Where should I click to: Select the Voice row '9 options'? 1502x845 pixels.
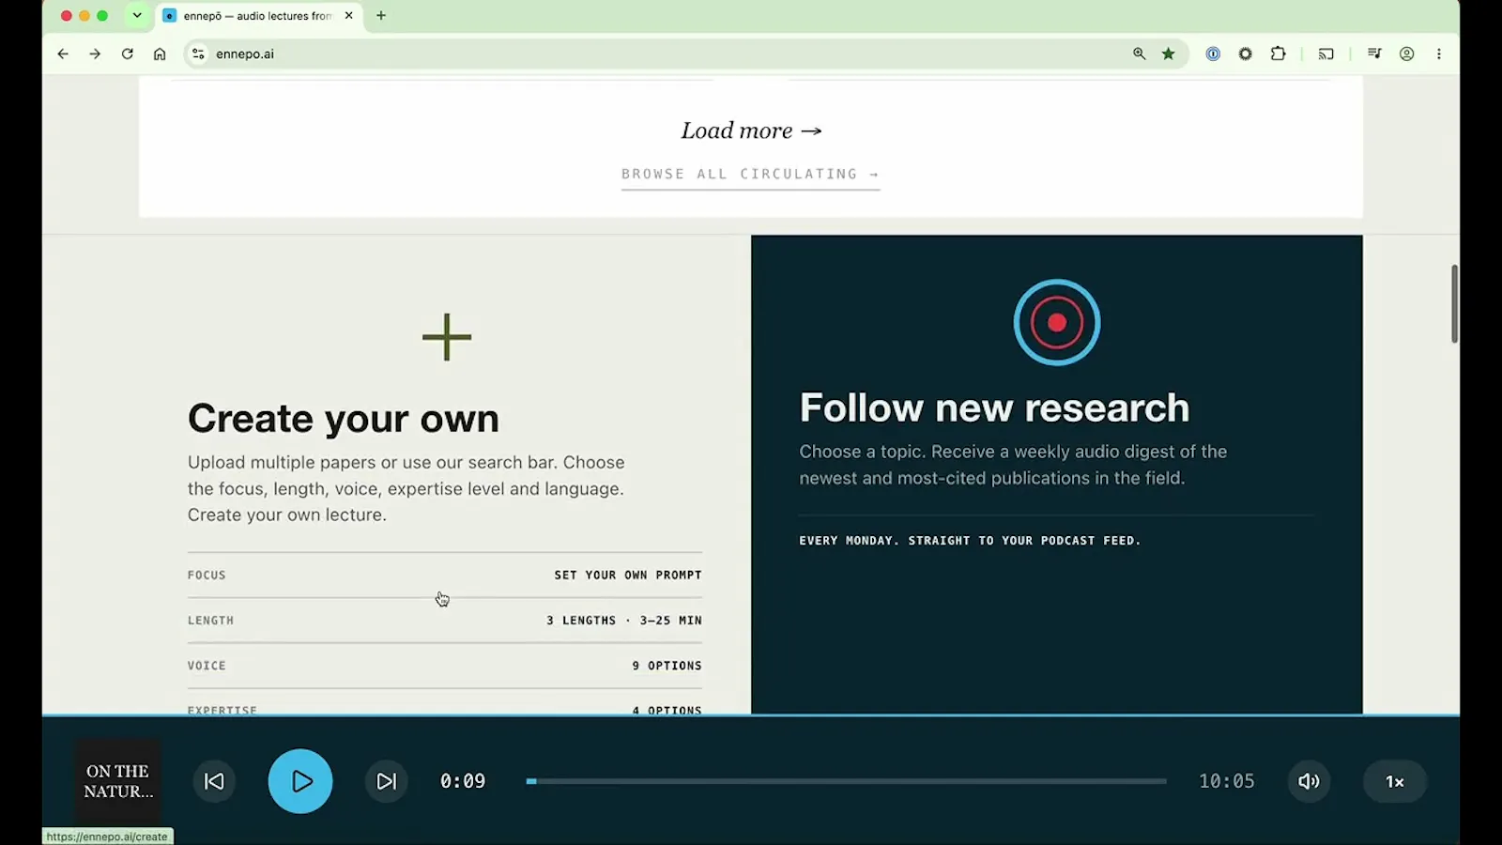pyautogui.click(x=444, y=666)
